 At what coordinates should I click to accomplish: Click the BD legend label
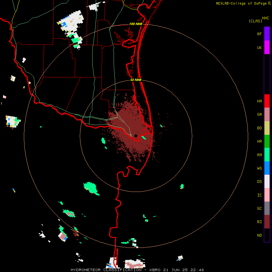pyautogui.click(x=259, y=128)
